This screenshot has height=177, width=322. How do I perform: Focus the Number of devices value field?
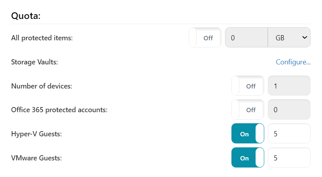(289, 86)
